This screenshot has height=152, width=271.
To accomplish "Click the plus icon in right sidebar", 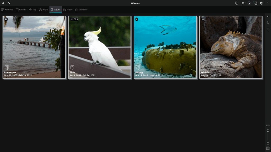I will 268,29.
